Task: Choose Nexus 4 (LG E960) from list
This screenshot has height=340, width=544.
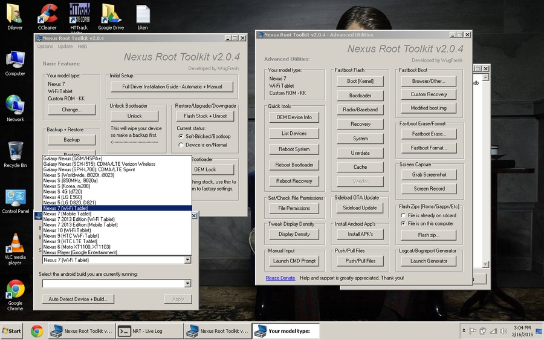Action: pos(117,197)
